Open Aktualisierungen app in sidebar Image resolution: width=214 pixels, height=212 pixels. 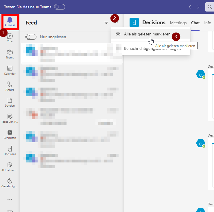[x=10, y=167]
